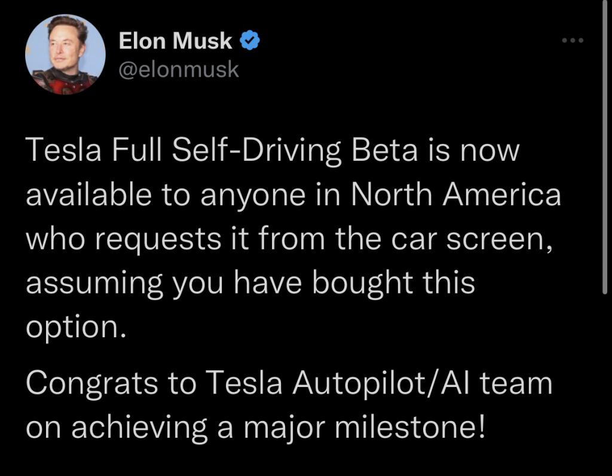Click the Elon Musk display name
The image size is (612, 476).
(x=175, y=41)
